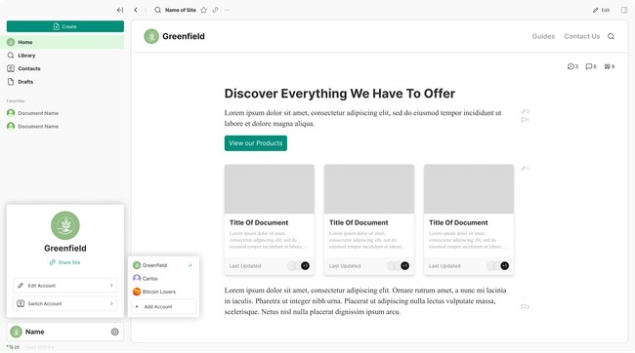Open the Name account button at bottom
The height and width of the screenshot is (353, 635).
65,332
